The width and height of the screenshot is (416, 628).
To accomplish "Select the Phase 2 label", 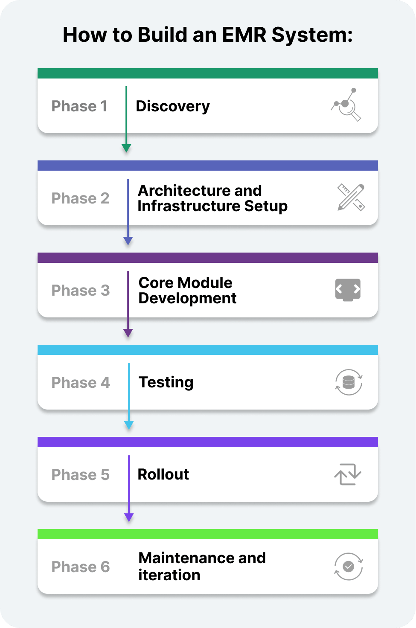I will [80, 198].
